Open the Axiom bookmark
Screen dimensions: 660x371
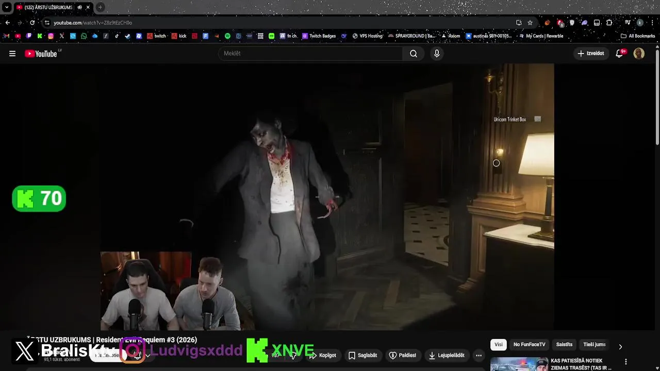coord(450,36)
